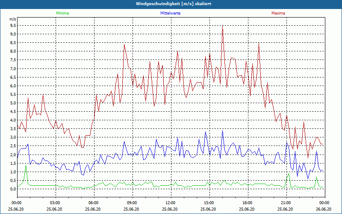Click the 21:00 time axis label
The height and width of the screenshot is (214, 342).
(x=286, y=203)
